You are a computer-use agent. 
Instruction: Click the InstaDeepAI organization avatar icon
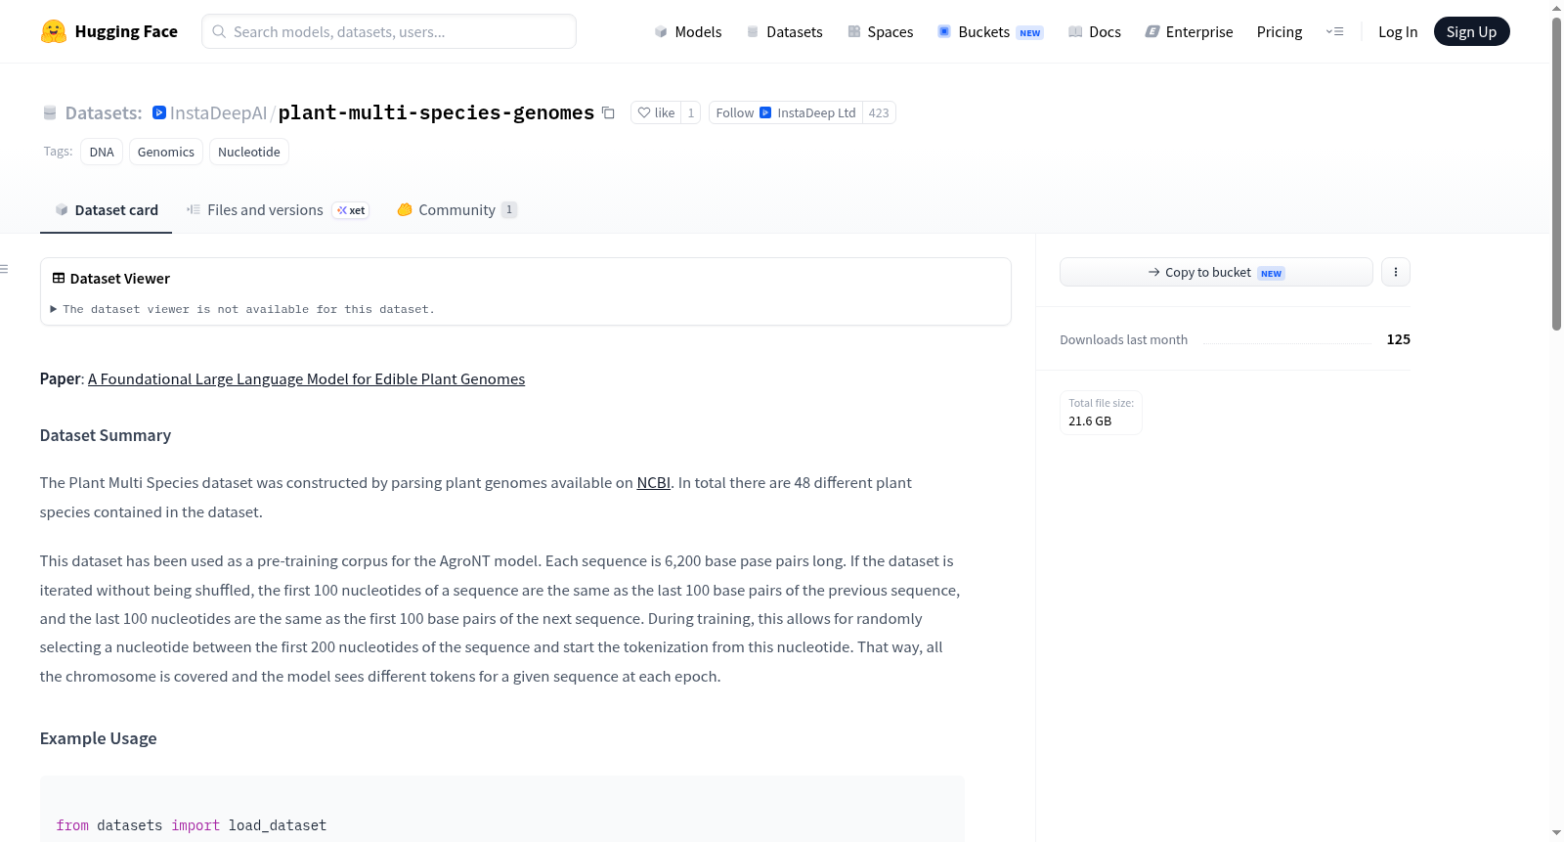point(159,112)
